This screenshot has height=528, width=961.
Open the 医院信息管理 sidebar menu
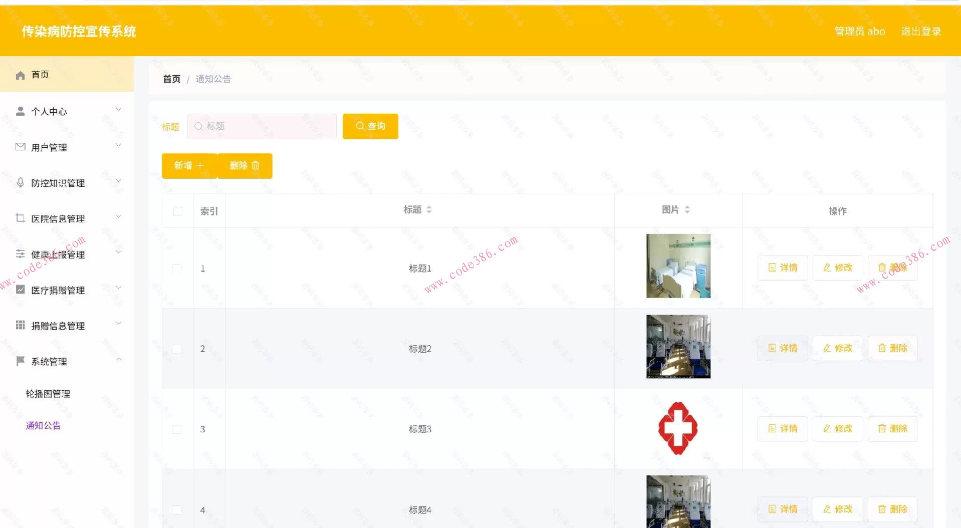click(x=67, y=218)
